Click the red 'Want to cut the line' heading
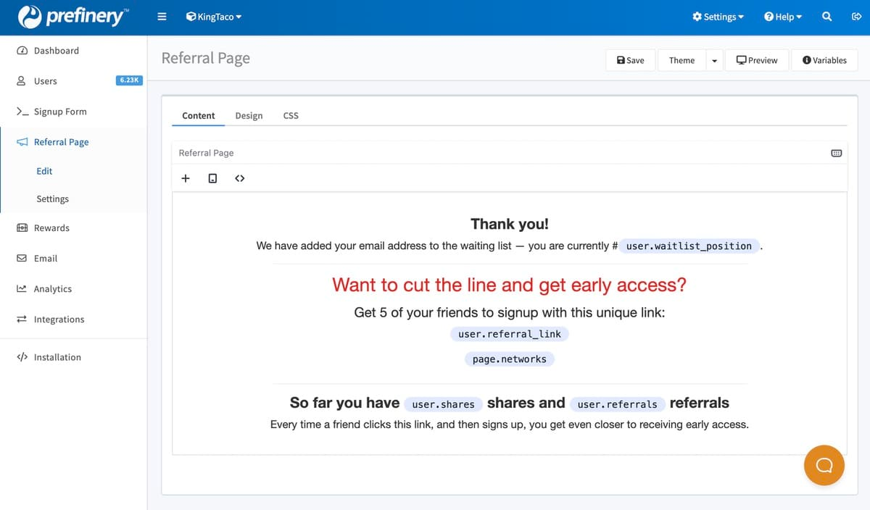Viewport: 870px width, 510px height. point(509,285)
